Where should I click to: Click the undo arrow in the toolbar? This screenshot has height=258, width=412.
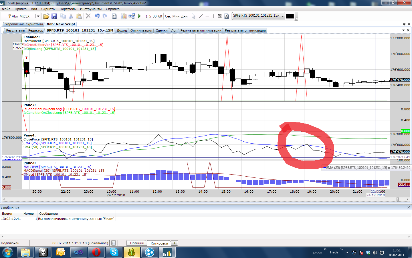pyautogui.click(x=97, y=16)
